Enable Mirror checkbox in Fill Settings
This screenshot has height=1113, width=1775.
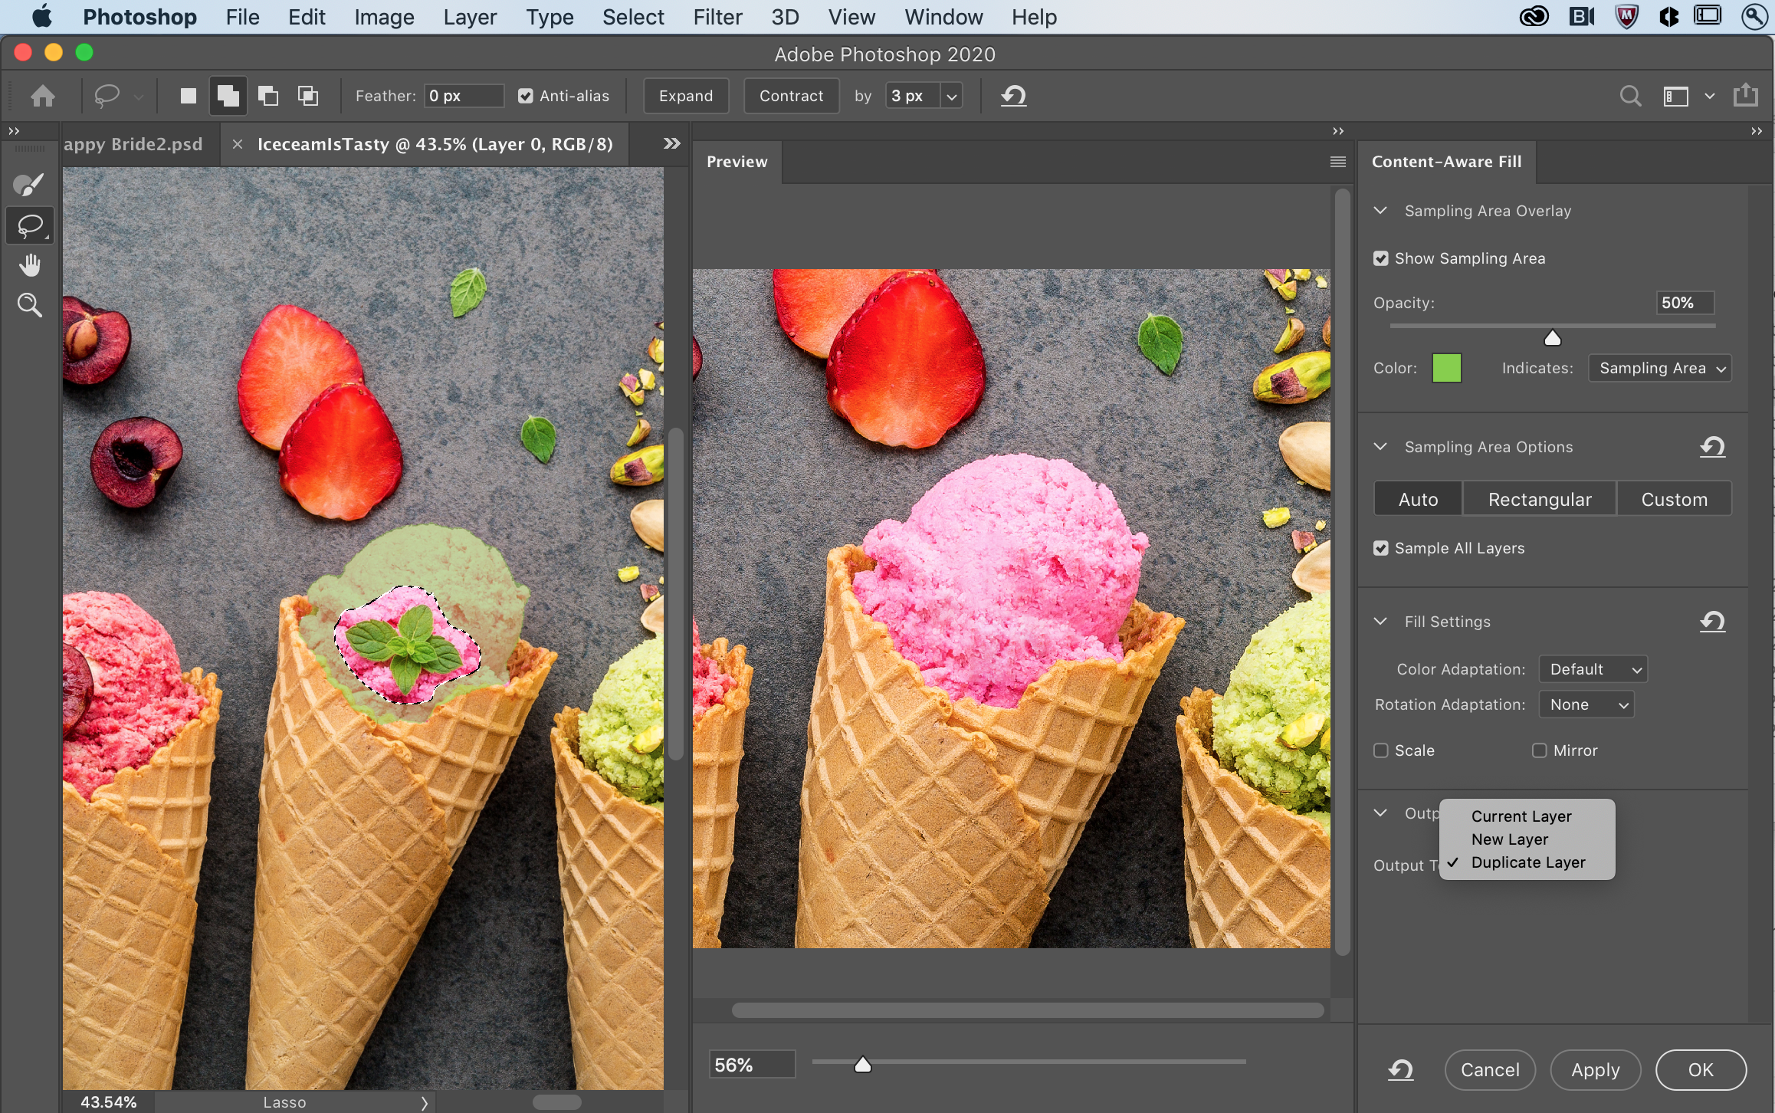[x=1538, y=750]
